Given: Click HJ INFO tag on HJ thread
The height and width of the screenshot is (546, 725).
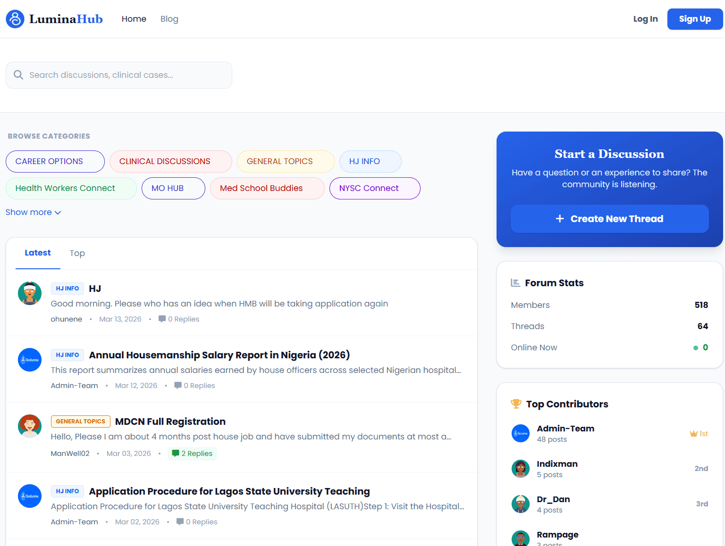Looking at the screenshot, I should [67, 289].
